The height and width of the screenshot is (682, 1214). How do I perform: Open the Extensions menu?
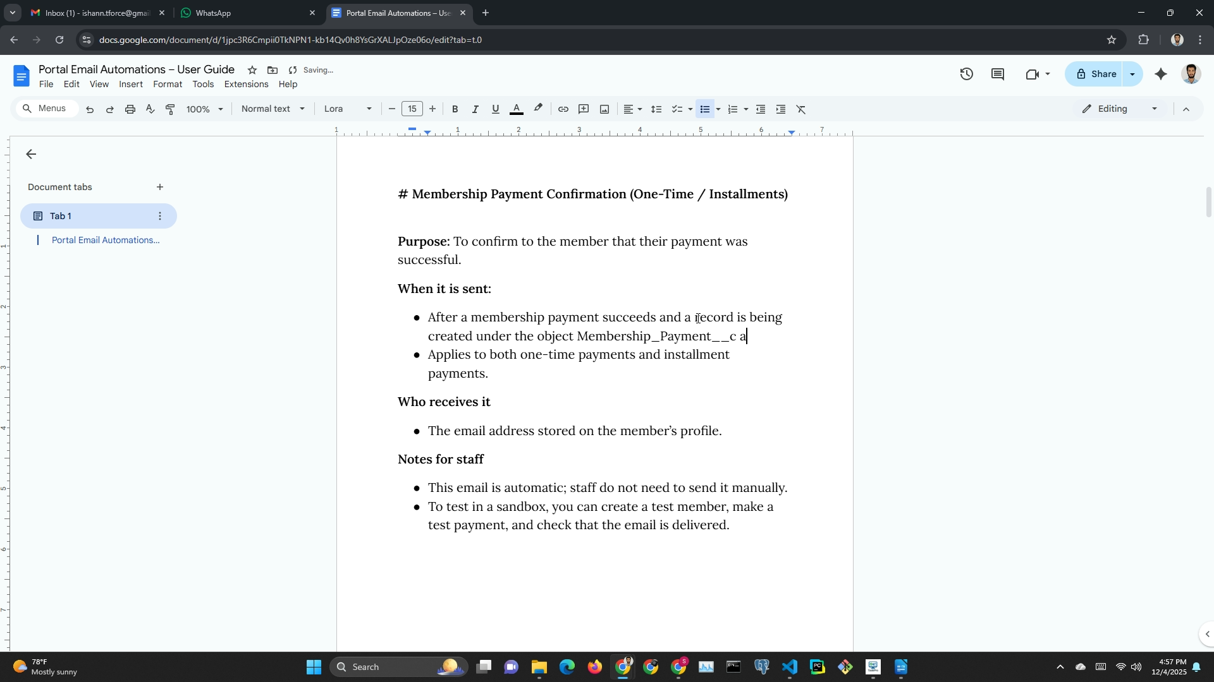coord(246,84)
